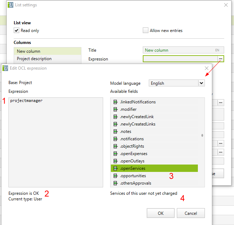Viewport: 234px width, 225px height.
Task: Cancel the OCL expression dialog
Action: pyautogui.click(x=191, y=213)
